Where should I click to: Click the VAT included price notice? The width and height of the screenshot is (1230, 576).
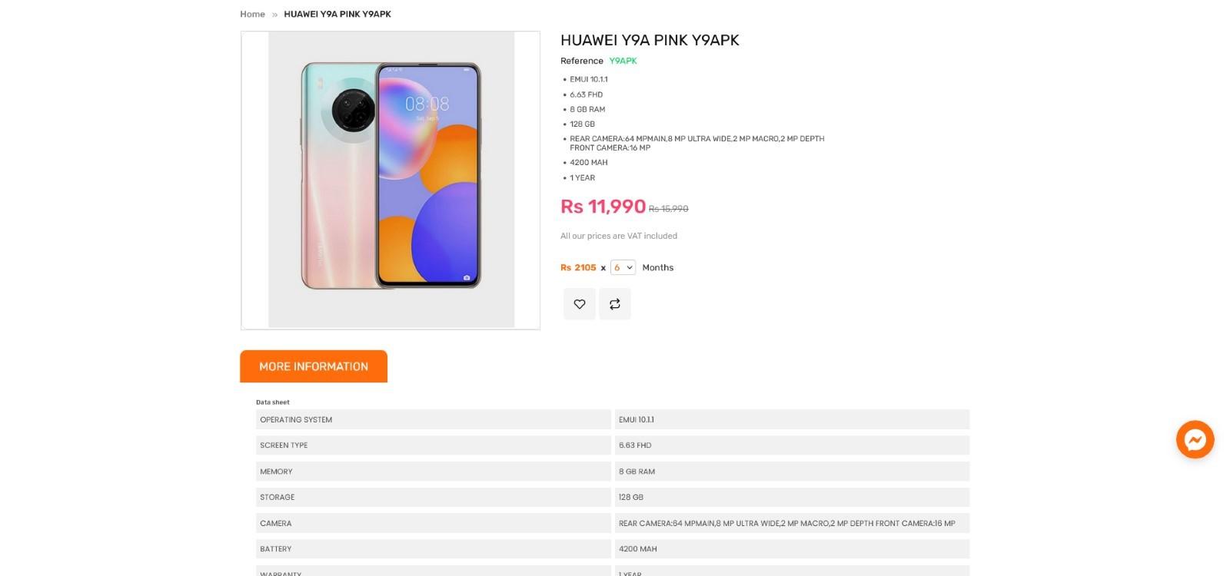point(619,236)
